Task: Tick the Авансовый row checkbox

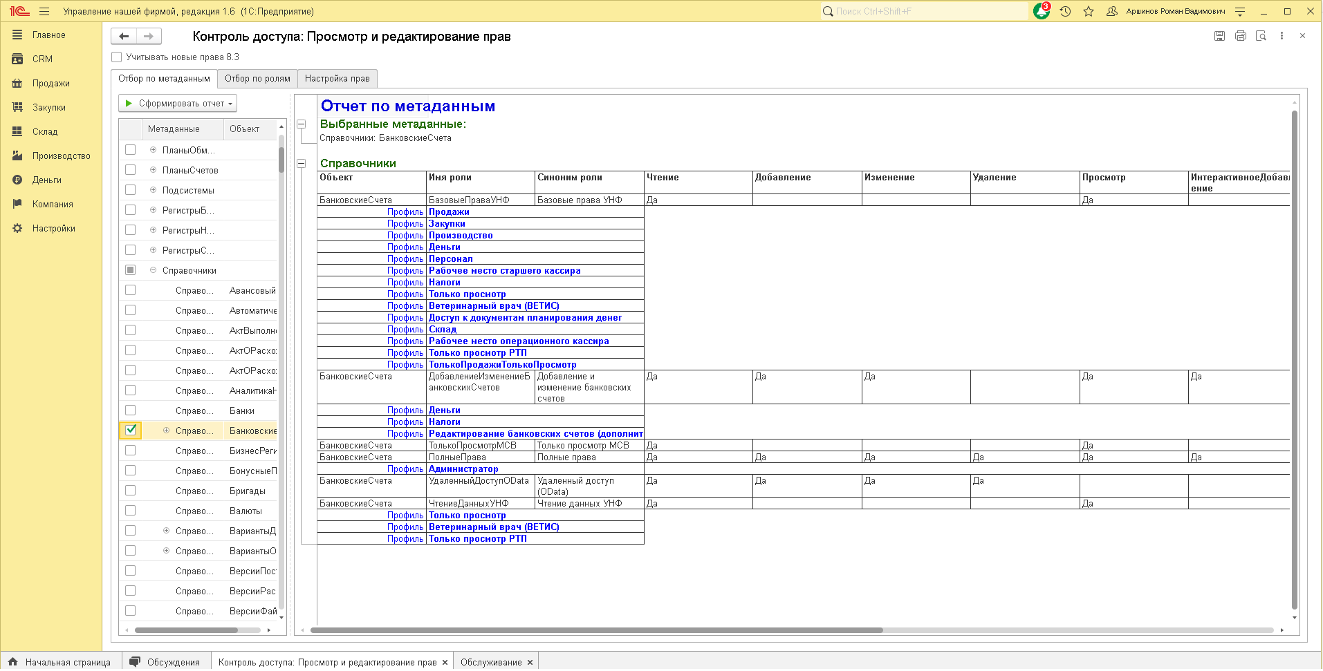Action: (x=130, y=290)
